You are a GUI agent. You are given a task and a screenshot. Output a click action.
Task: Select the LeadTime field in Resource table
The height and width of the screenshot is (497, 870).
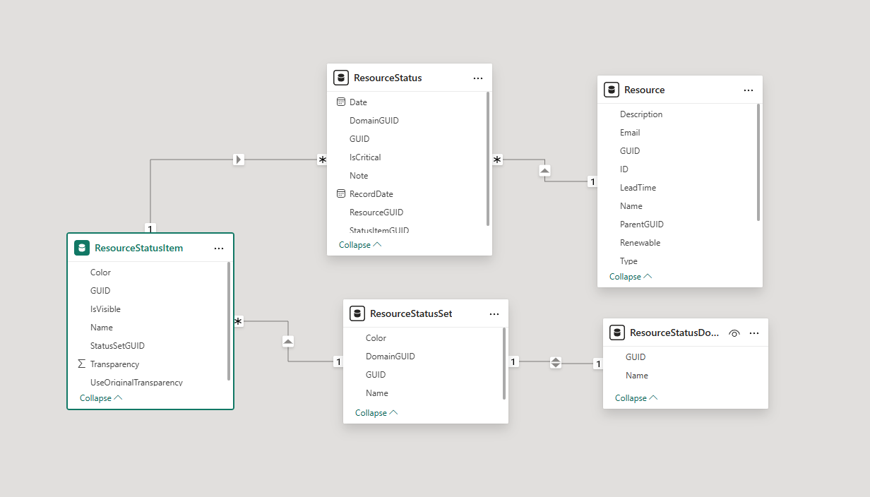tap(638, 188)
